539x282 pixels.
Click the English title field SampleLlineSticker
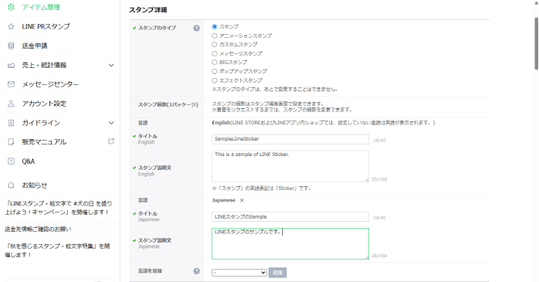(x=290, y=139)
